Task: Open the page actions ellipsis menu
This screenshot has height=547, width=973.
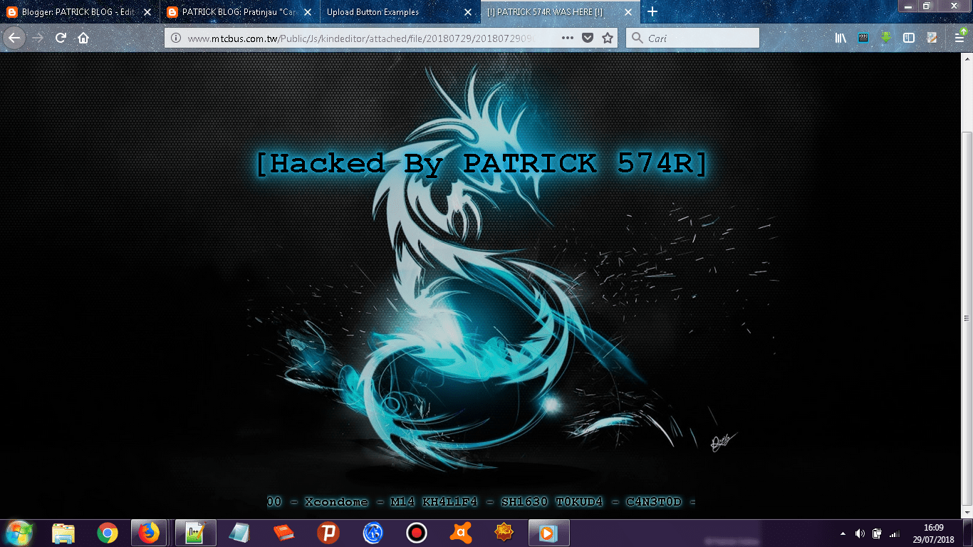Action: click(567, 38)
